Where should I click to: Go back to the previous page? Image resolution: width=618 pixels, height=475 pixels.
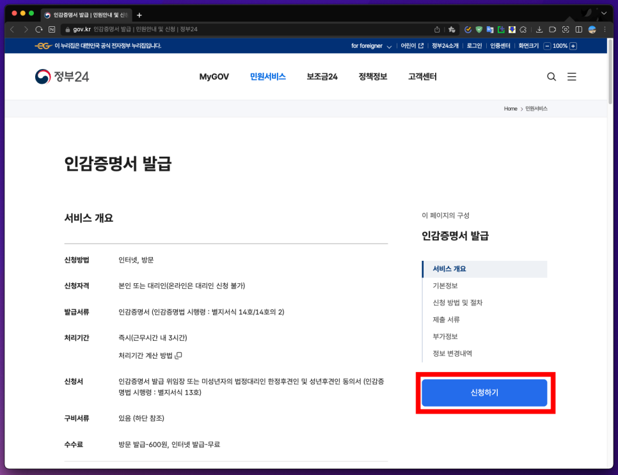[x=12, y=29]
